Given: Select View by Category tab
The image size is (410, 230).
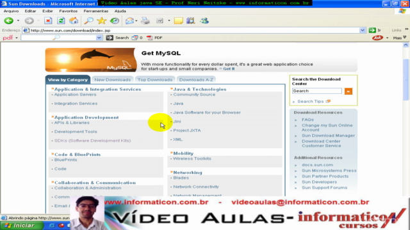Looking at the screenshot, I should 68,80.
